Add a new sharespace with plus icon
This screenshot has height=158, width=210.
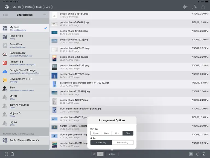coord(45,15)
